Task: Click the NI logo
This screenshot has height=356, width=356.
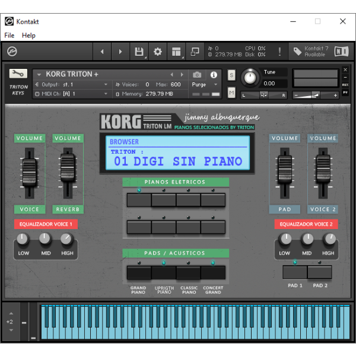Action: coord(342,51)
